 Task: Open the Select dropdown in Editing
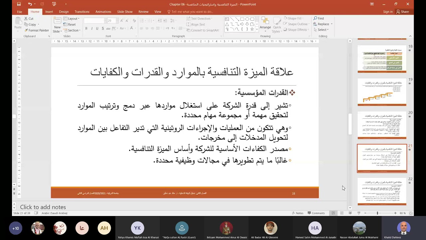tap(321, 30)
